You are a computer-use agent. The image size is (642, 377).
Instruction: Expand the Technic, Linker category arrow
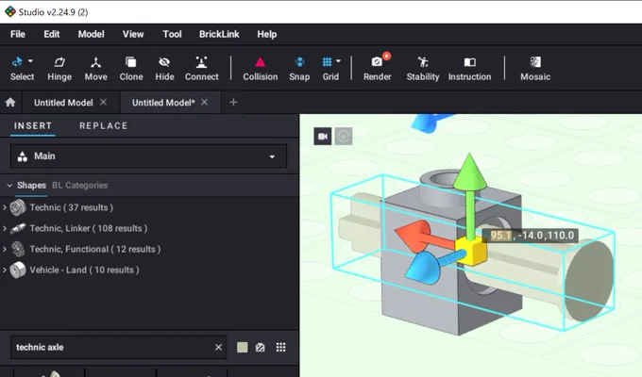click(x=5, y=228)
